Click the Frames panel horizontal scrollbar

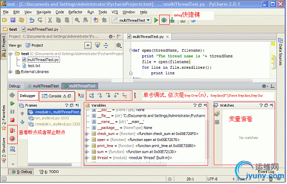pos(50,165)
